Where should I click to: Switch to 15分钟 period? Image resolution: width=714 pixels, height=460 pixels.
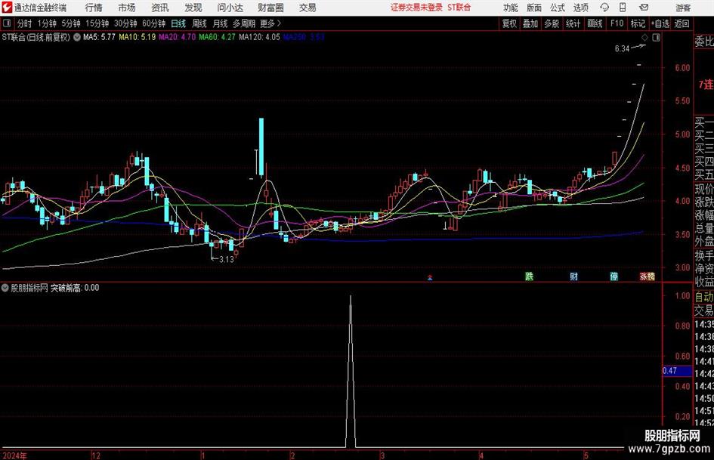pos(97,23)
